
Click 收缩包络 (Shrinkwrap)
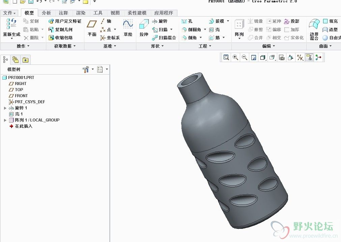pos(61,38)
